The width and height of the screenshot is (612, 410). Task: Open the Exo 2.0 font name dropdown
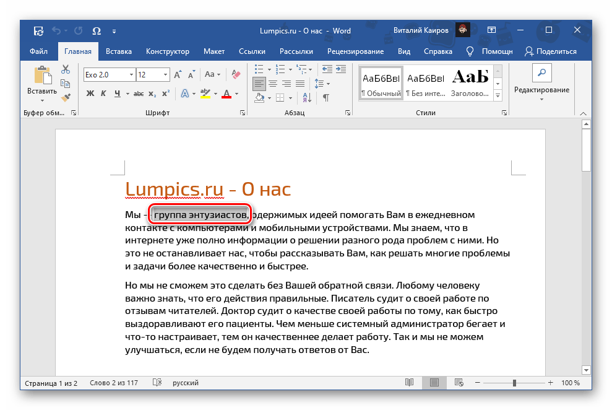(131, 74)
